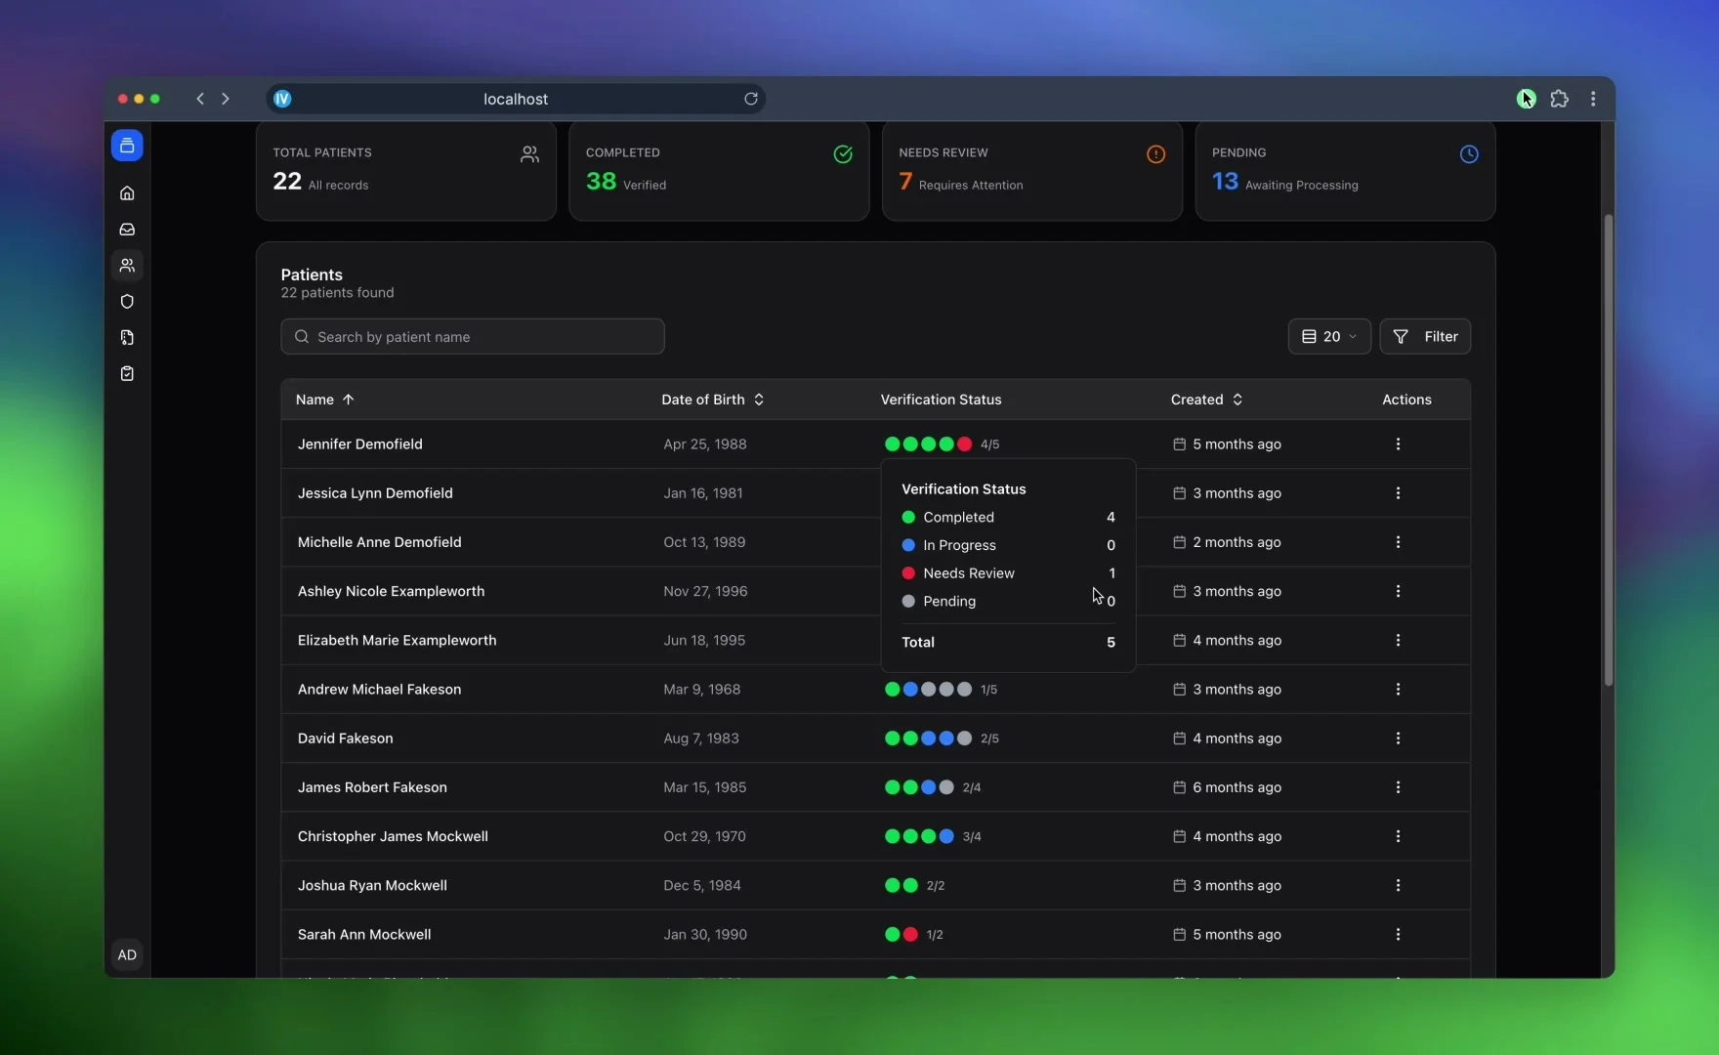
Task: Select the Patients icon in sidebar
Action: pos(127,266)
